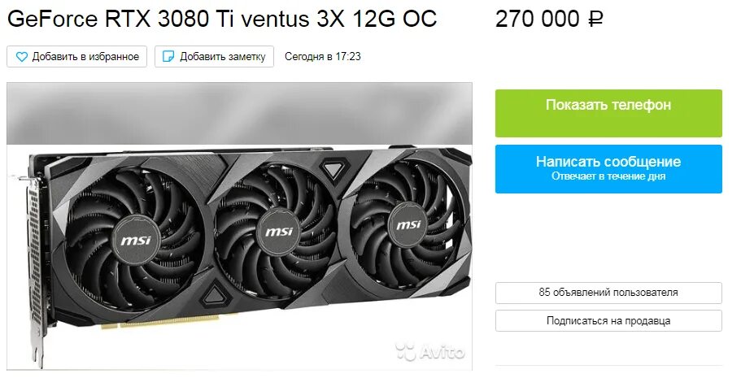Screen dimensions: 741x378
Task: Click the note icon beside Добавить заметку
Action: click(x=168, y=57)
